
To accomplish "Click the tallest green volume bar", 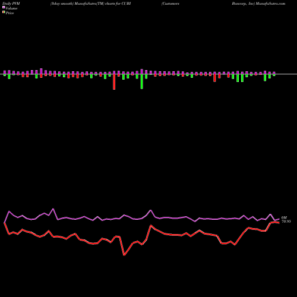I will tap(142, 81).
